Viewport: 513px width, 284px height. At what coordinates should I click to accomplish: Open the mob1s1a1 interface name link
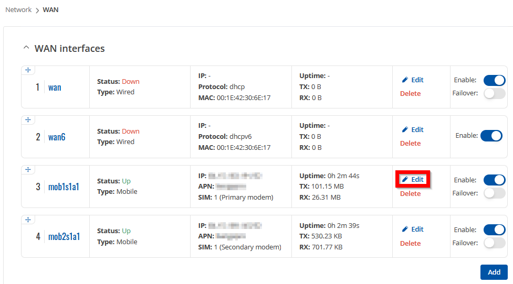64,187
